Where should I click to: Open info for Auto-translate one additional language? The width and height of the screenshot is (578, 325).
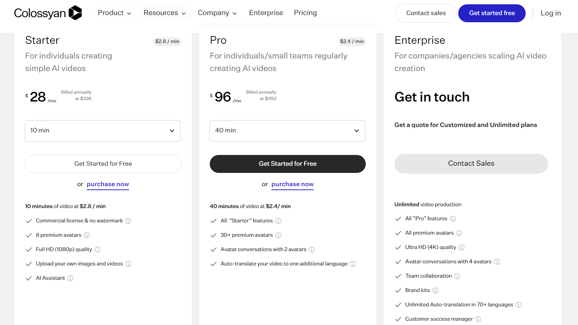click(353, 264)
